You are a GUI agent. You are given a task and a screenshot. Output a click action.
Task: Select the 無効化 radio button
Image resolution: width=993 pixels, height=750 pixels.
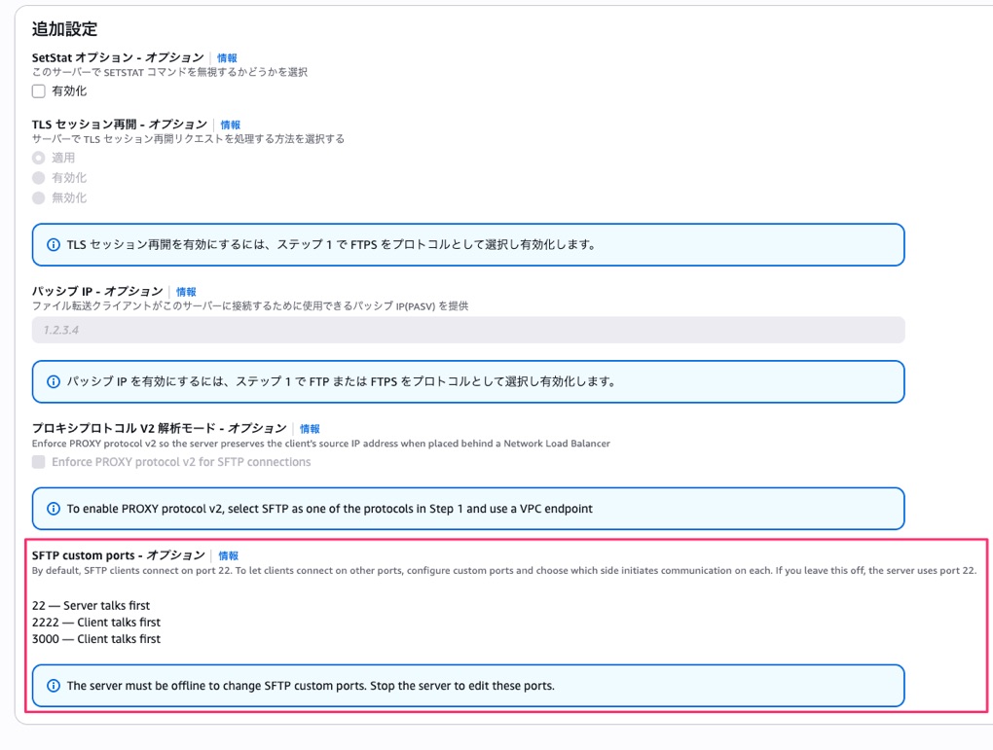click(x=39, y=198)
